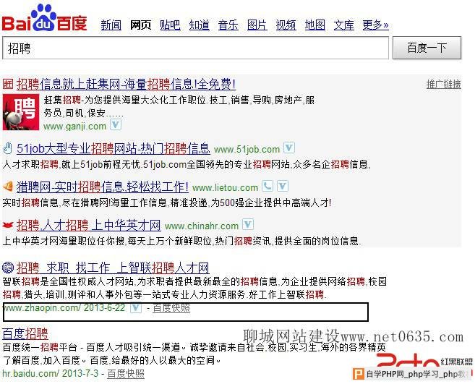Expand the V badge after www.51job.com
Image resolution: width=475 pixels, height=384 pixels.
coord(289,148)
